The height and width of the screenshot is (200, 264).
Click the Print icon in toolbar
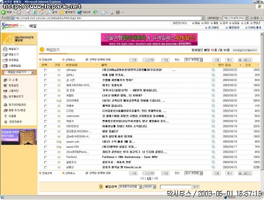[111, 12]
